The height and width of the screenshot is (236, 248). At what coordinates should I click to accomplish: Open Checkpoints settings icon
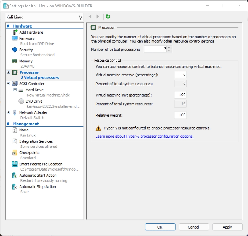(15, 153)
